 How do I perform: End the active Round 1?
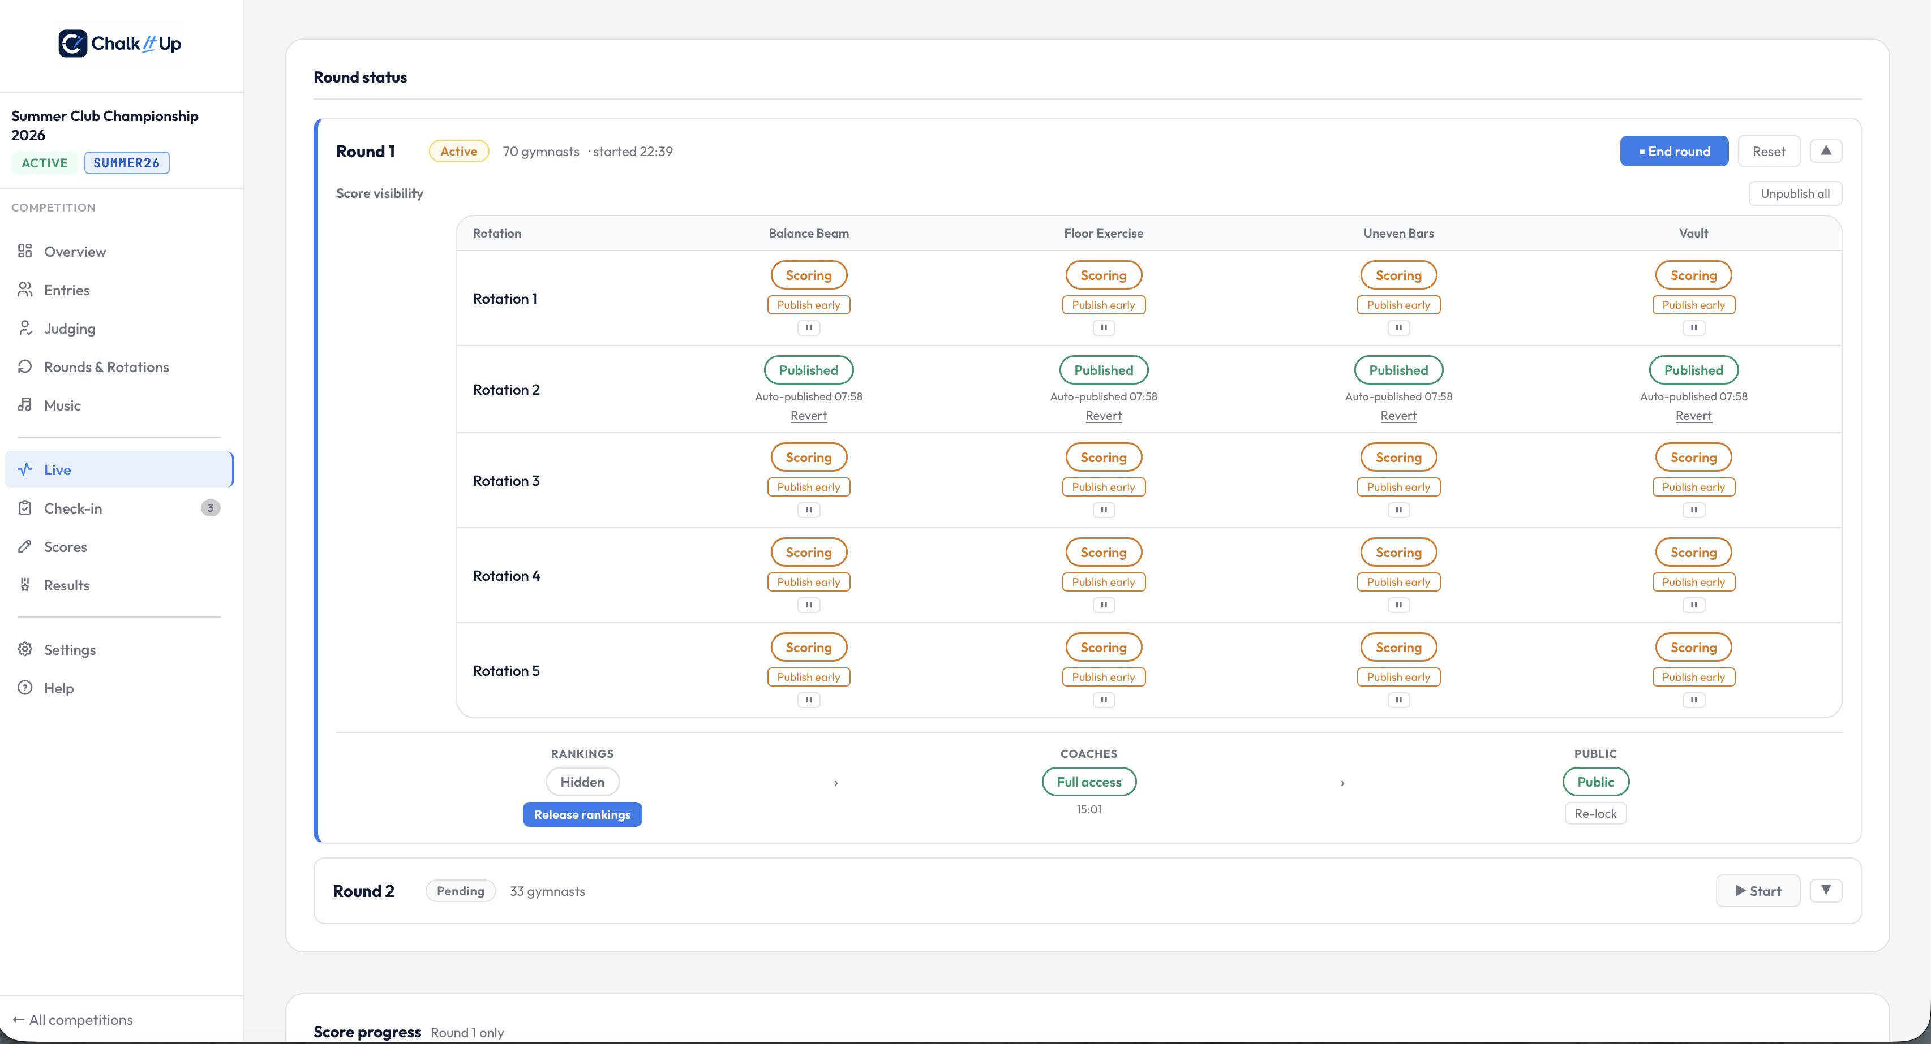pos(1674,150)
